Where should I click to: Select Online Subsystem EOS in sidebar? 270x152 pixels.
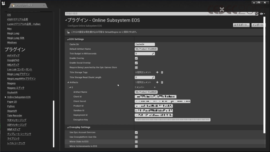tap(19, 97)
